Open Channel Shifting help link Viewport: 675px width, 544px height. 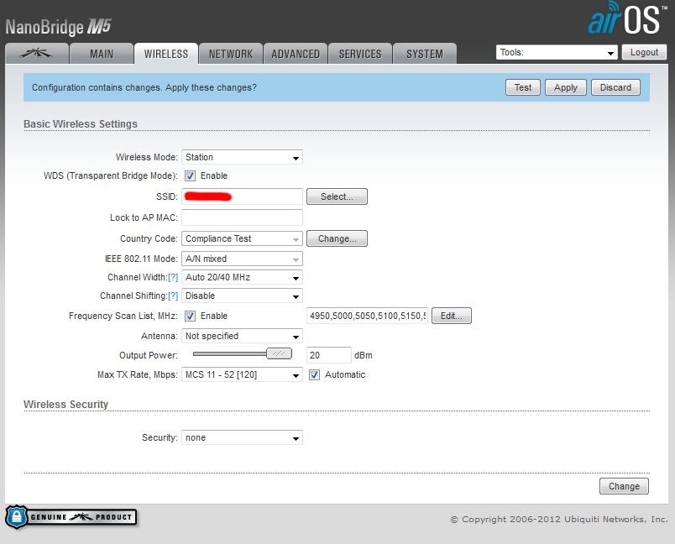tap(173, 296)
